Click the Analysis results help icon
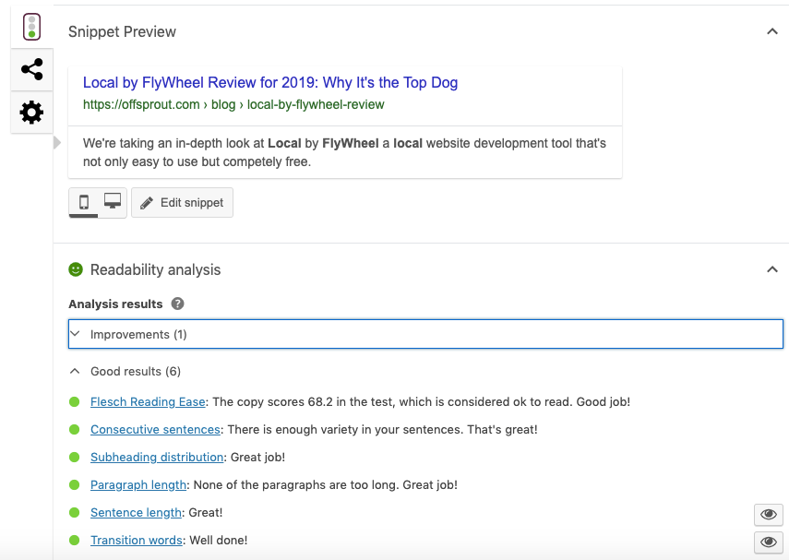Viewport: 789px width, 560px height. 177,304
